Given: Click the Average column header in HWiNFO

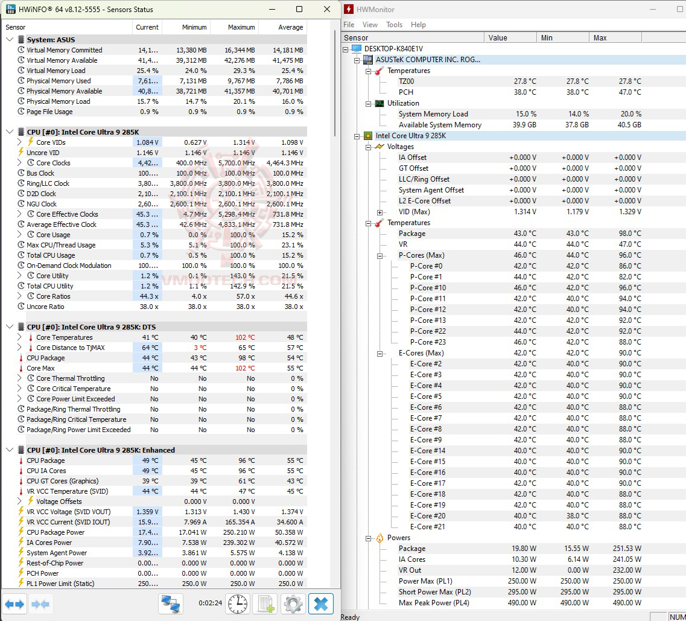Looking at the screenshot, I should click(x=282, y=27).
